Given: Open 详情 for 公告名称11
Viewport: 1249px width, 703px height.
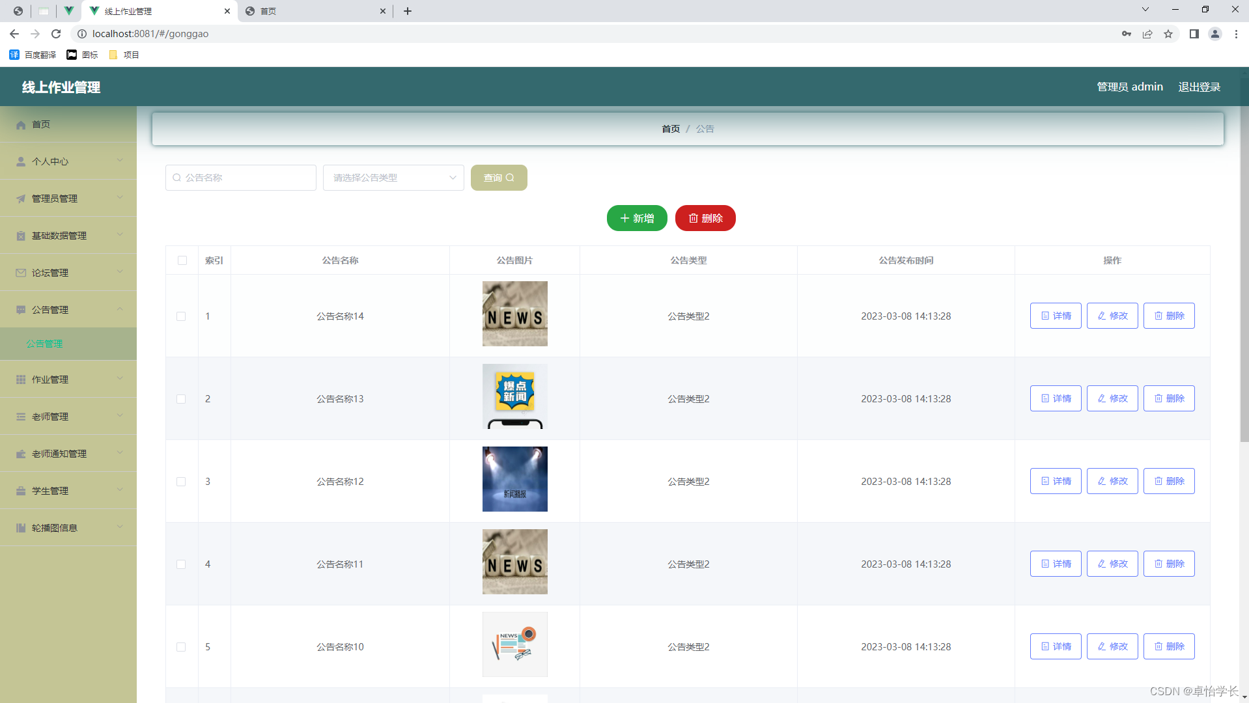Looking at the screenshot, I should pos(1056,564).
